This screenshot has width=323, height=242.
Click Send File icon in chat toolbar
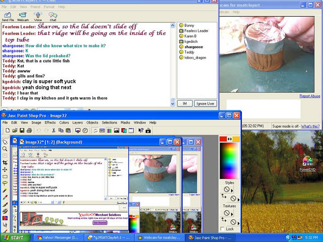[x=8, y=17]
